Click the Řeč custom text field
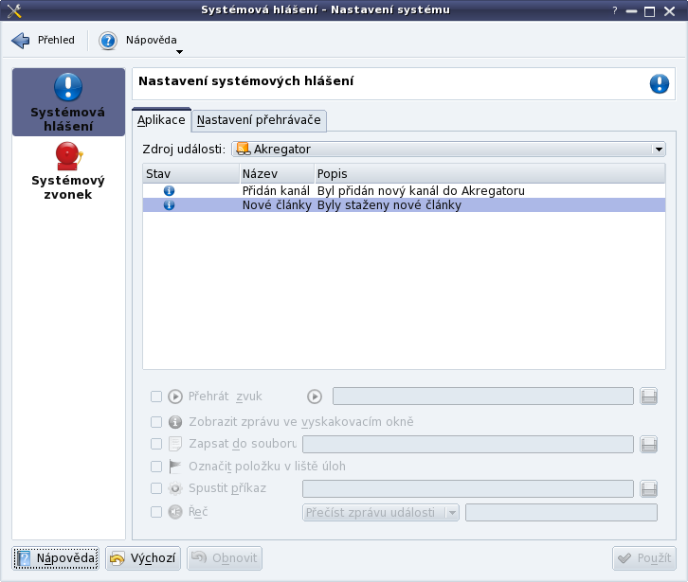This screenshot has width=688, height=582. click(561, 512)
